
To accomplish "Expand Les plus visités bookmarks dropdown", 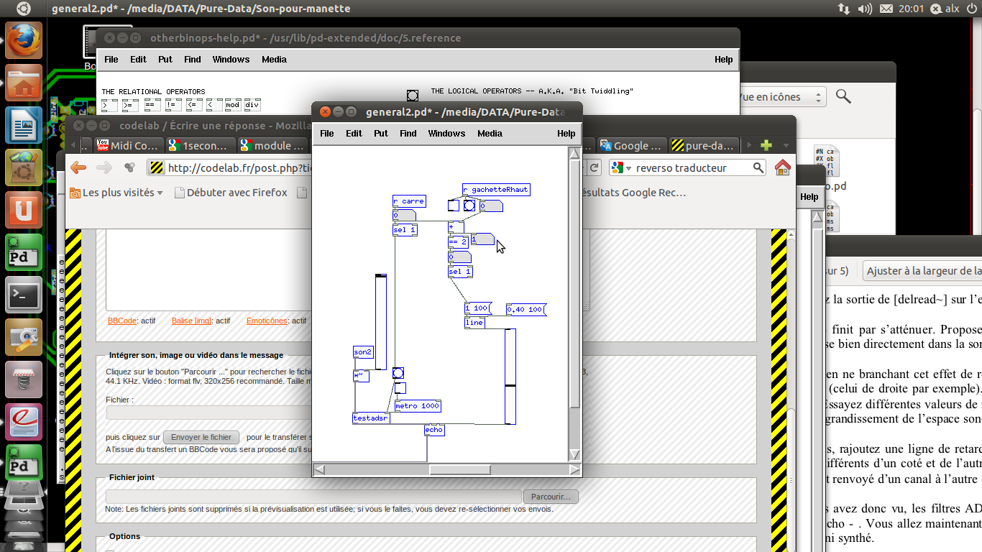I will click(x=116, y=193).
